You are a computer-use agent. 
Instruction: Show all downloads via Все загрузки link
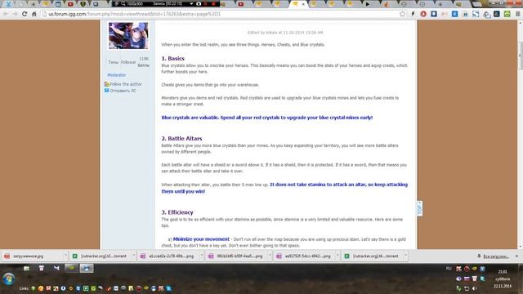click(x=496, y=256)
